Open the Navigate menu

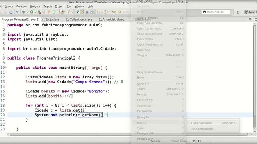35,6
